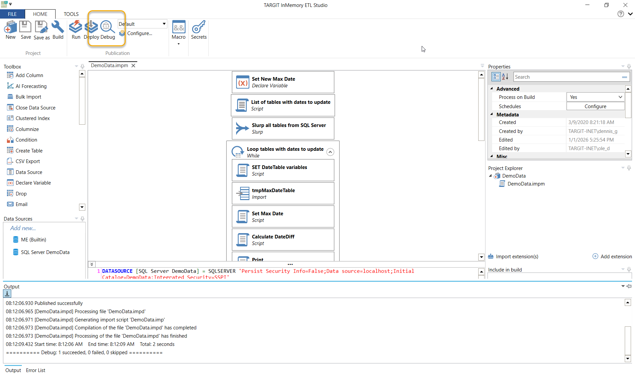Pin the Properties panel
The height and width of the screenshot is (377, 635).
coord(629,66)
